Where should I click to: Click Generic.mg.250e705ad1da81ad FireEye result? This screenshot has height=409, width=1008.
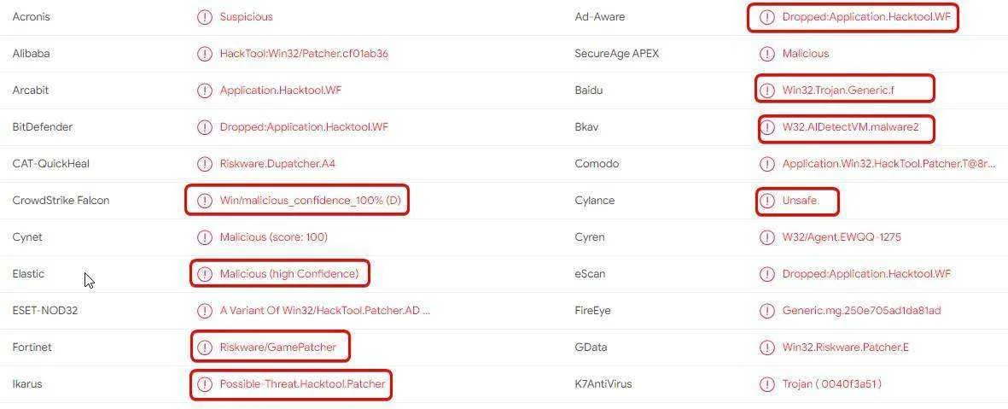[861, 311]
